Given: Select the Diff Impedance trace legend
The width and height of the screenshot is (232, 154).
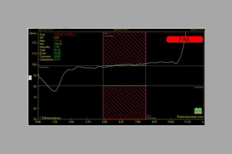Looking at the screenshot, I should coord(50,118).
